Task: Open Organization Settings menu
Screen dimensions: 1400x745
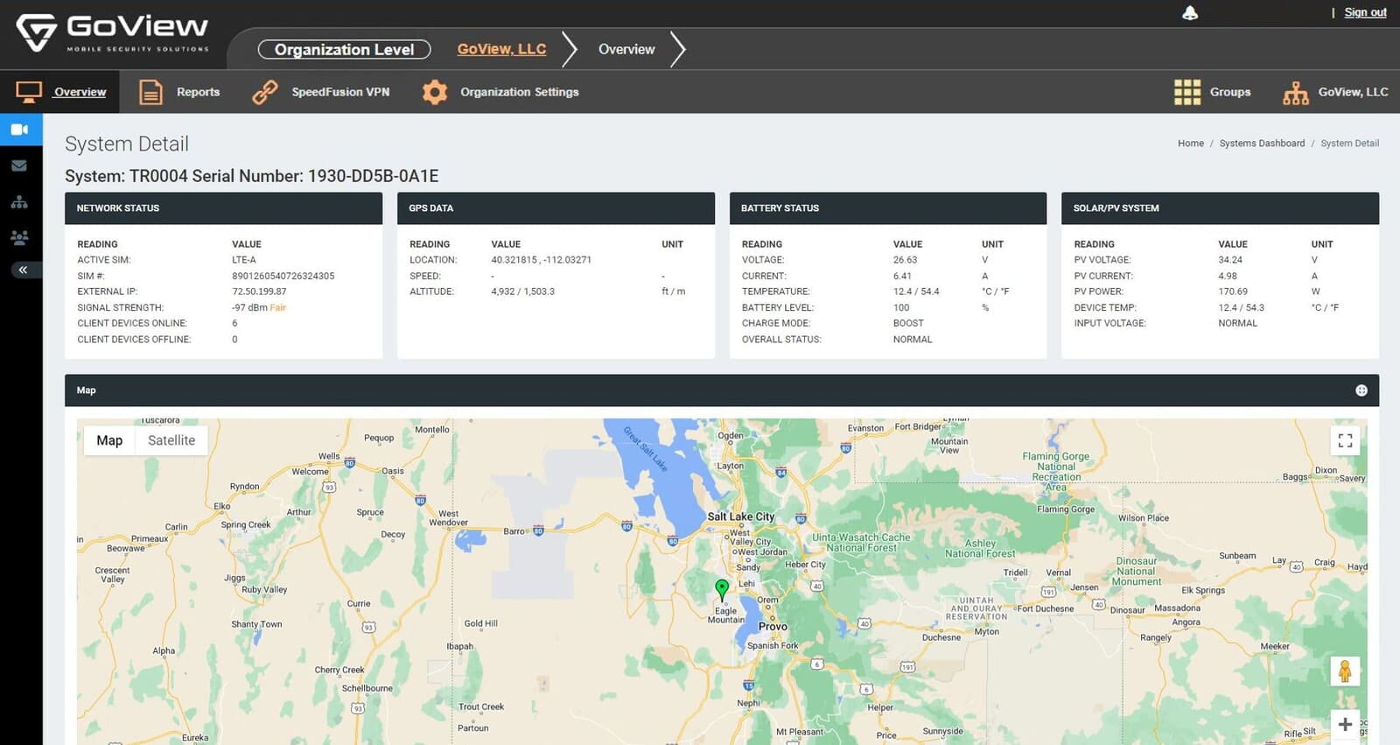Action: (x=520, y=92)
